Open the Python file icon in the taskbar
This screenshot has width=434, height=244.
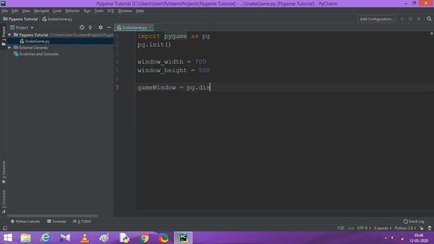point(124,238)
